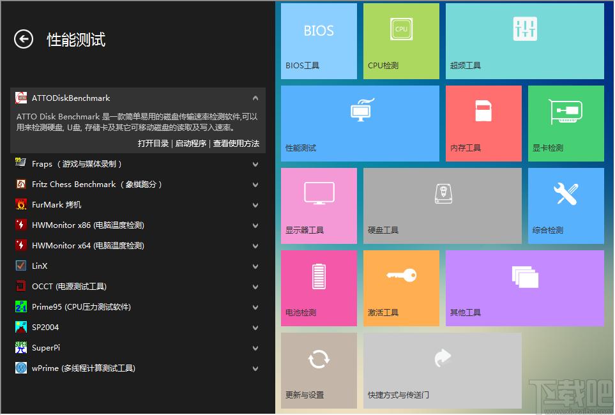Expand the SuperPi chevron
Screen dimensions: 615x415
[255, 349]
